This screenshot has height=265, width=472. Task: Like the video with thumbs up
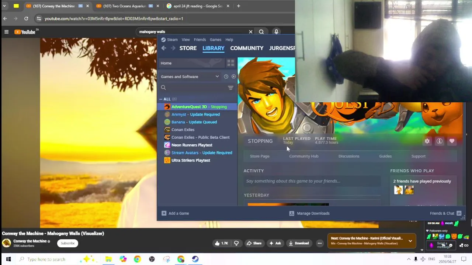[221, 243]
